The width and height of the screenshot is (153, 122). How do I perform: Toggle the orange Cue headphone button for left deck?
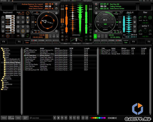coord(27,42)
